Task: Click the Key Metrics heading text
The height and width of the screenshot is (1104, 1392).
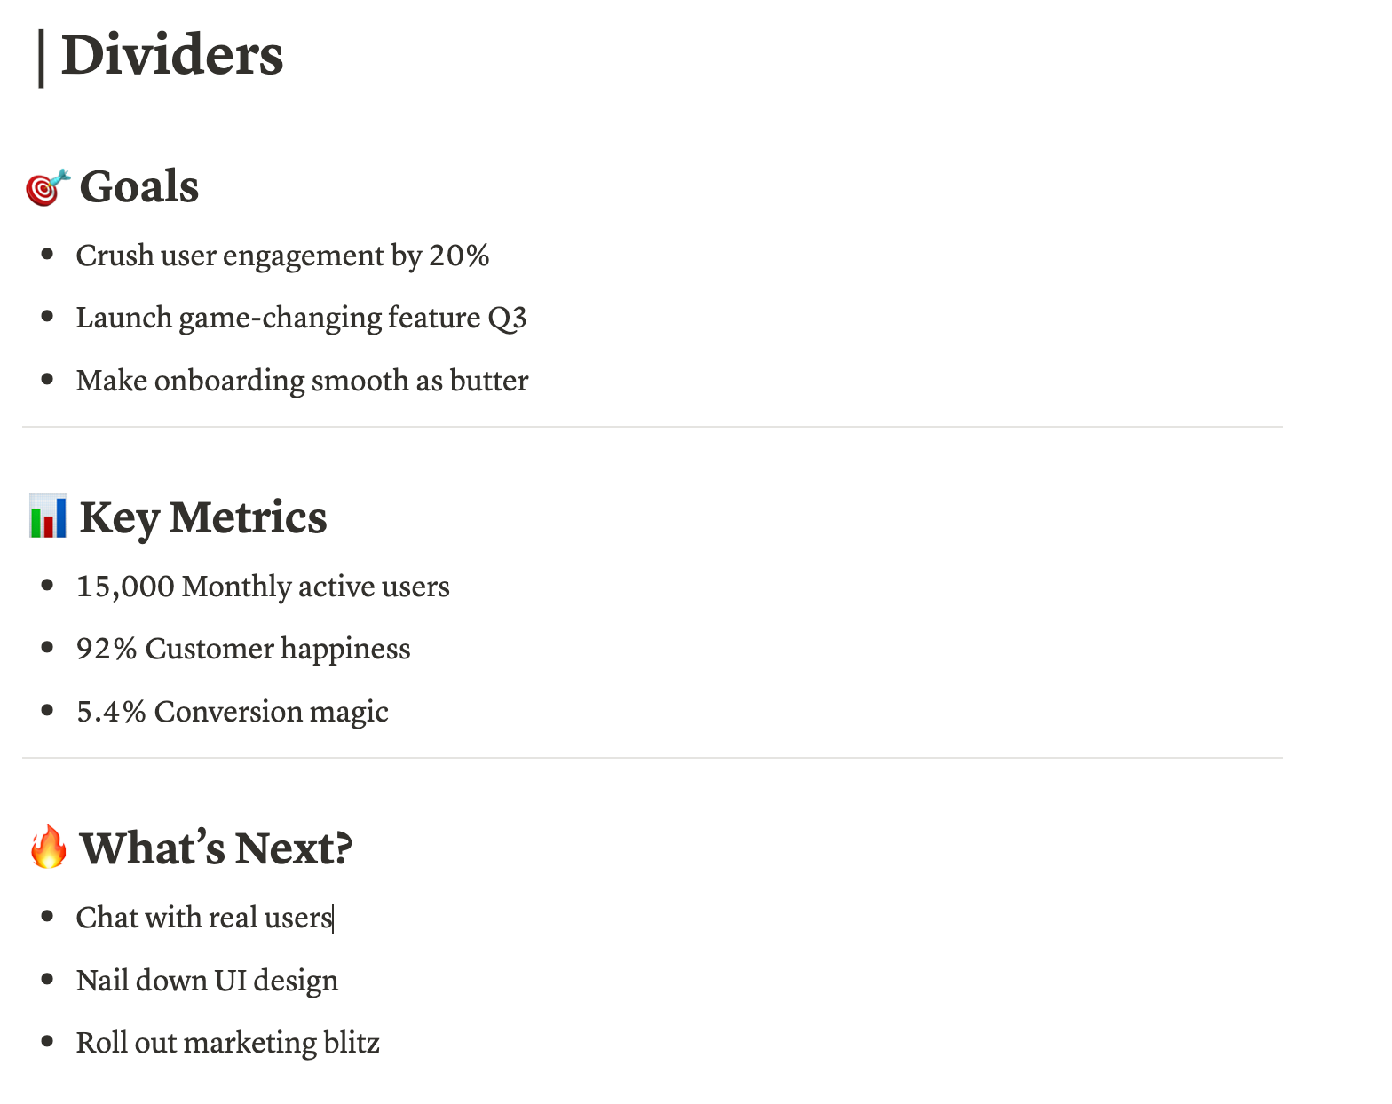Action: click(203, 518)
